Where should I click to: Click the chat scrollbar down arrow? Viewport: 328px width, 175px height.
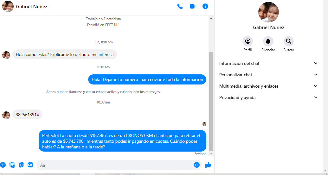coord(211,154)
